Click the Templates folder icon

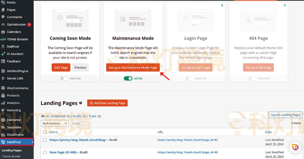point(3,127)
